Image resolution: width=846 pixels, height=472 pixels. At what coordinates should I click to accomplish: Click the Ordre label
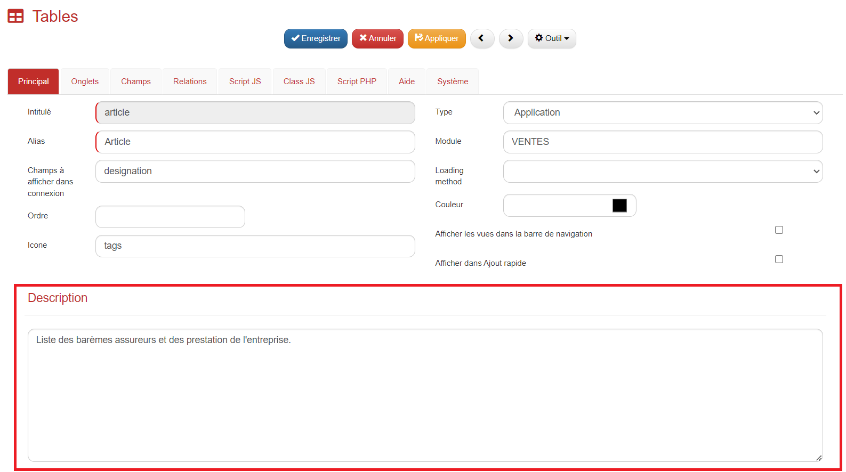(38, 216)
